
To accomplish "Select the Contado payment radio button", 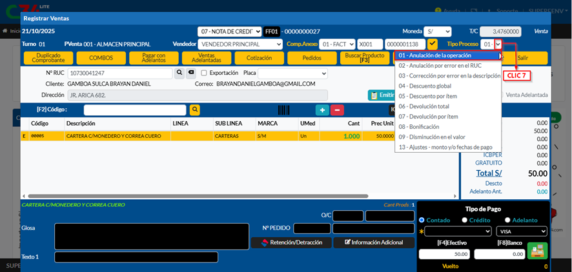I will (x=422, y=220).
